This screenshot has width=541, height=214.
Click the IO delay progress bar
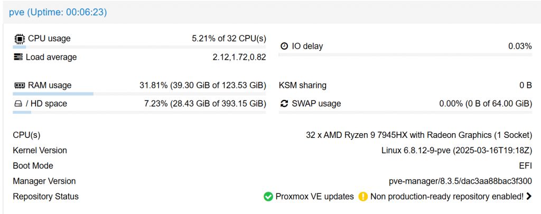click(405, 55)
